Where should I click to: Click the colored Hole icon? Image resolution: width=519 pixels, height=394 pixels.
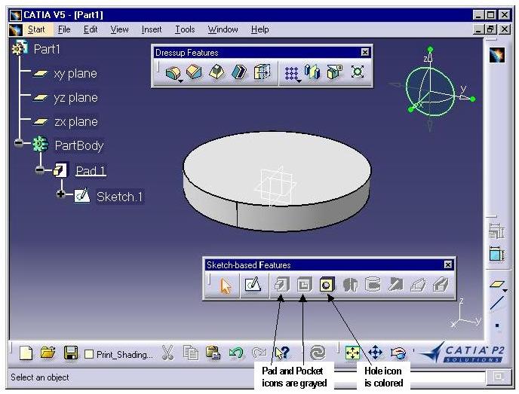coord(327,284)
